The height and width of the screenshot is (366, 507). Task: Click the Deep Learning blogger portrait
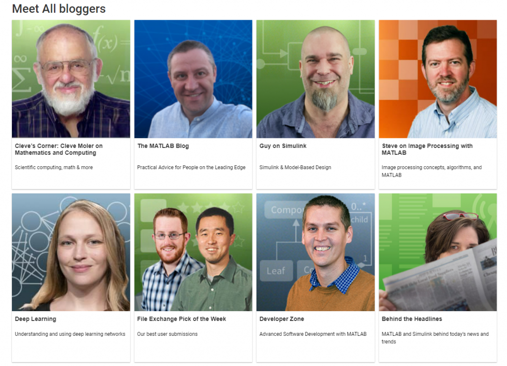tap(71, 252)
